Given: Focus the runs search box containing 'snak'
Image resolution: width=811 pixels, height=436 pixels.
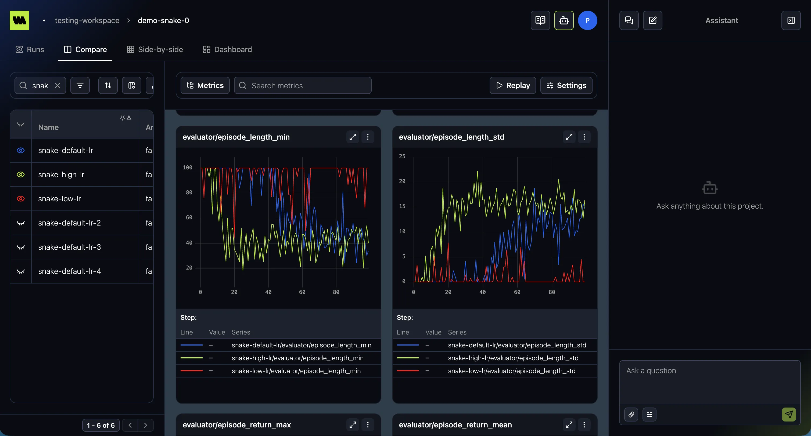Looking at the screenshot, I should [40, 85].
